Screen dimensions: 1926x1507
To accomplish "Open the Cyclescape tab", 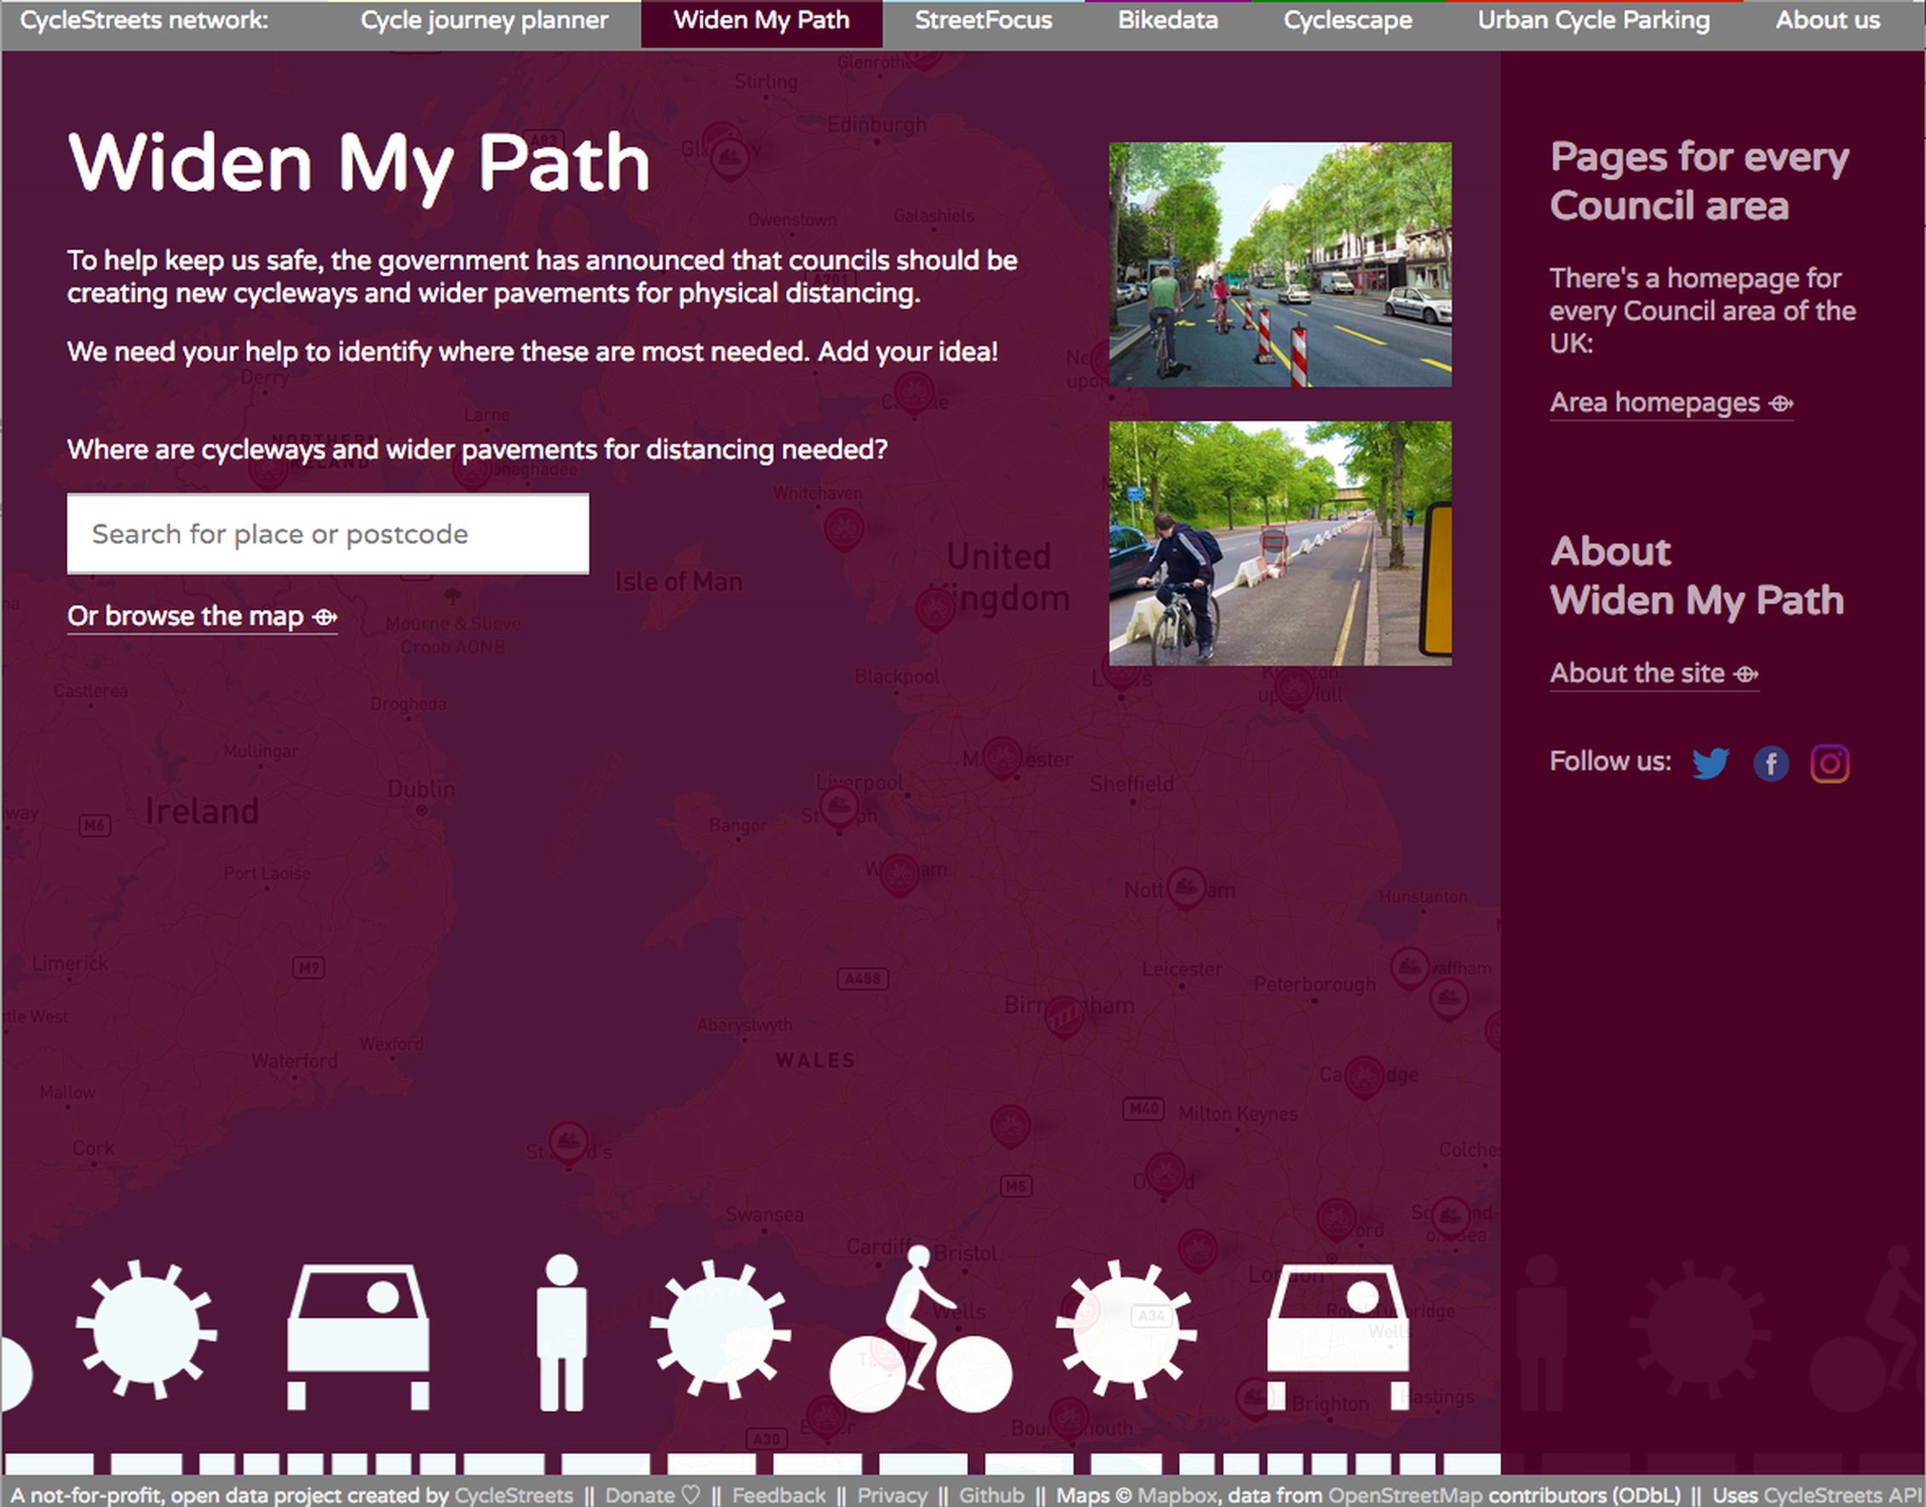I will tap(1348, 20).
